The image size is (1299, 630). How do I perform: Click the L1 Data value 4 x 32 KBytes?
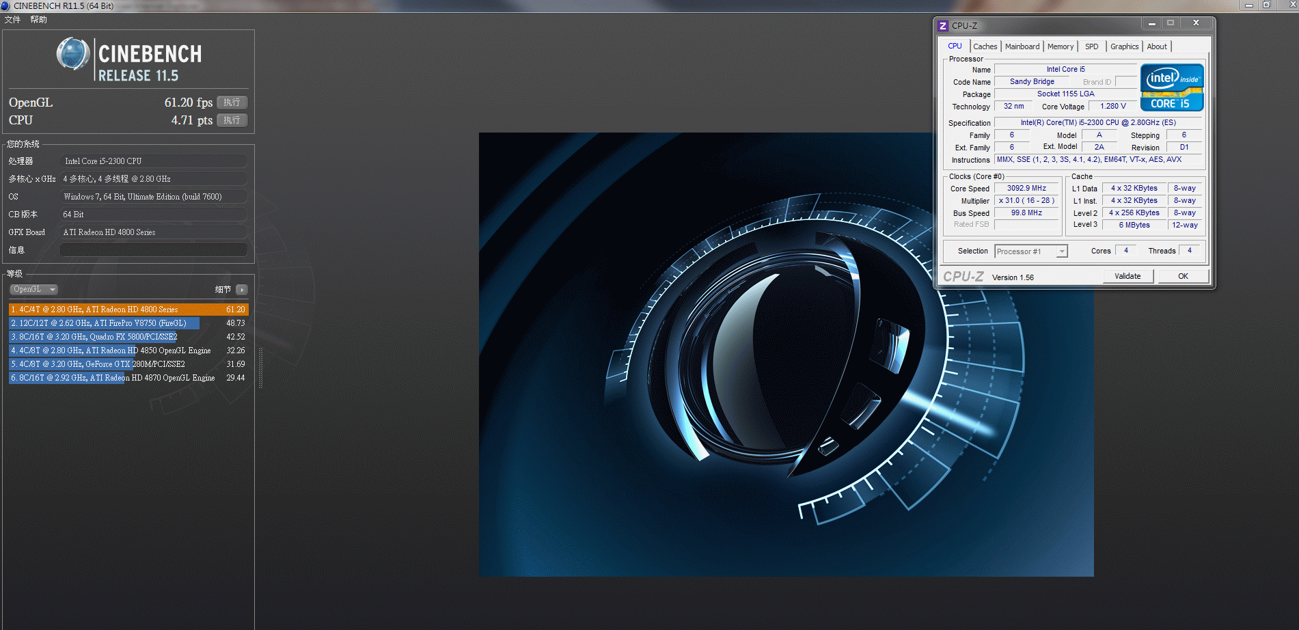1134,188
